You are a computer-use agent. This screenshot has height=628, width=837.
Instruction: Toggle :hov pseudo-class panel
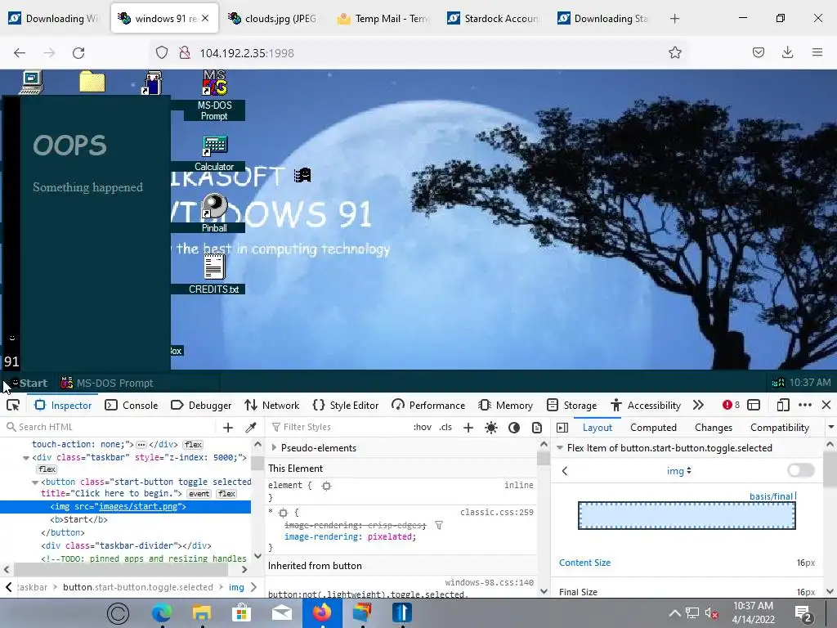pyautogui.click(x=423, y=427)
